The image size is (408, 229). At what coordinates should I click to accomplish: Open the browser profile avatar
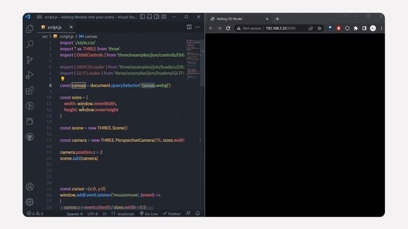[x=373, y=28]
